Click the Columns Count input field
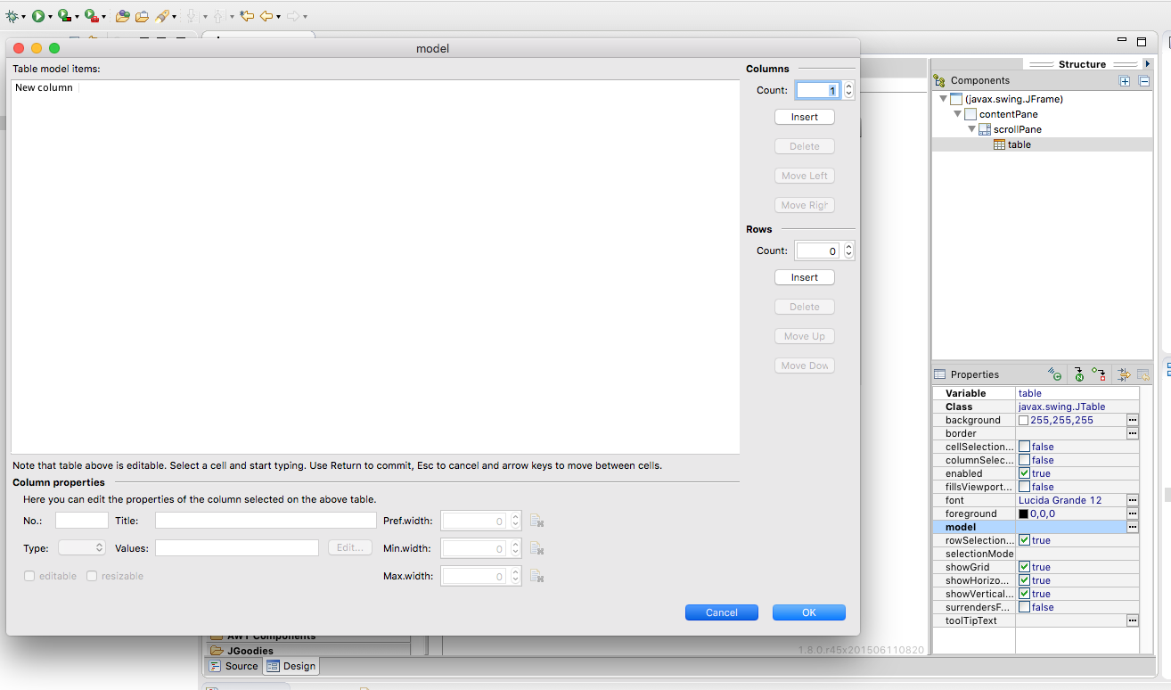Screen dimensions: 1171x690 [x=818, y=90]
